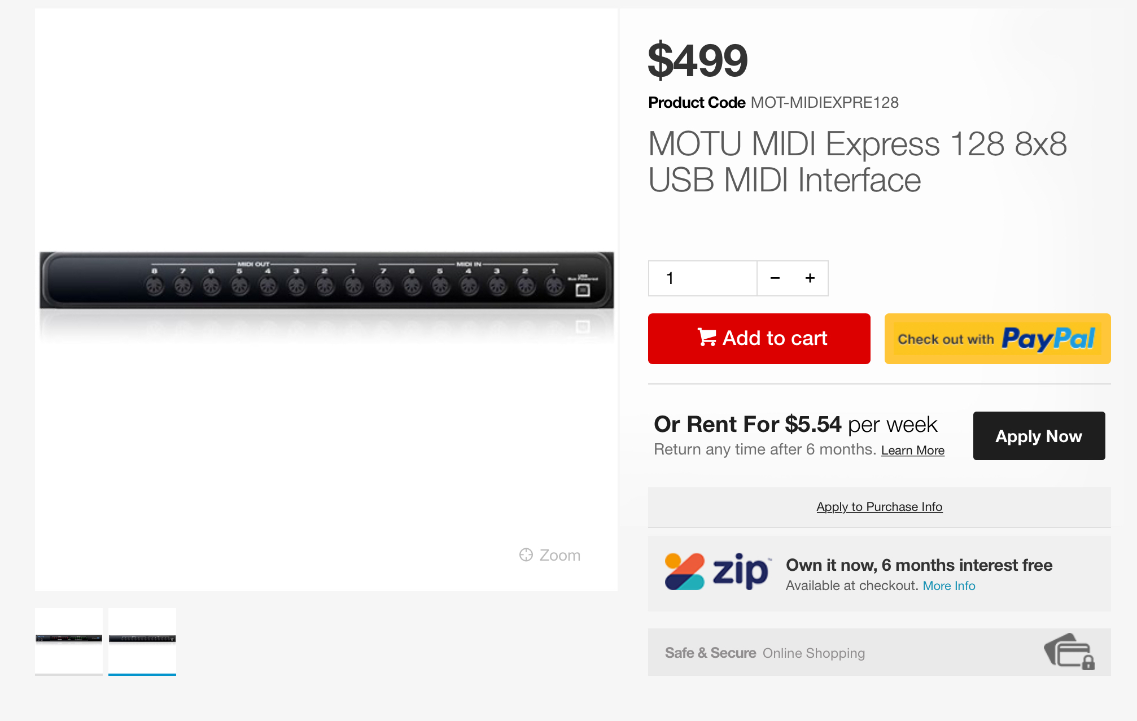This screenshot has width=1137, height=721.
Task: Select the second, highlighted product thumbnail
Action: click(142, 641)
